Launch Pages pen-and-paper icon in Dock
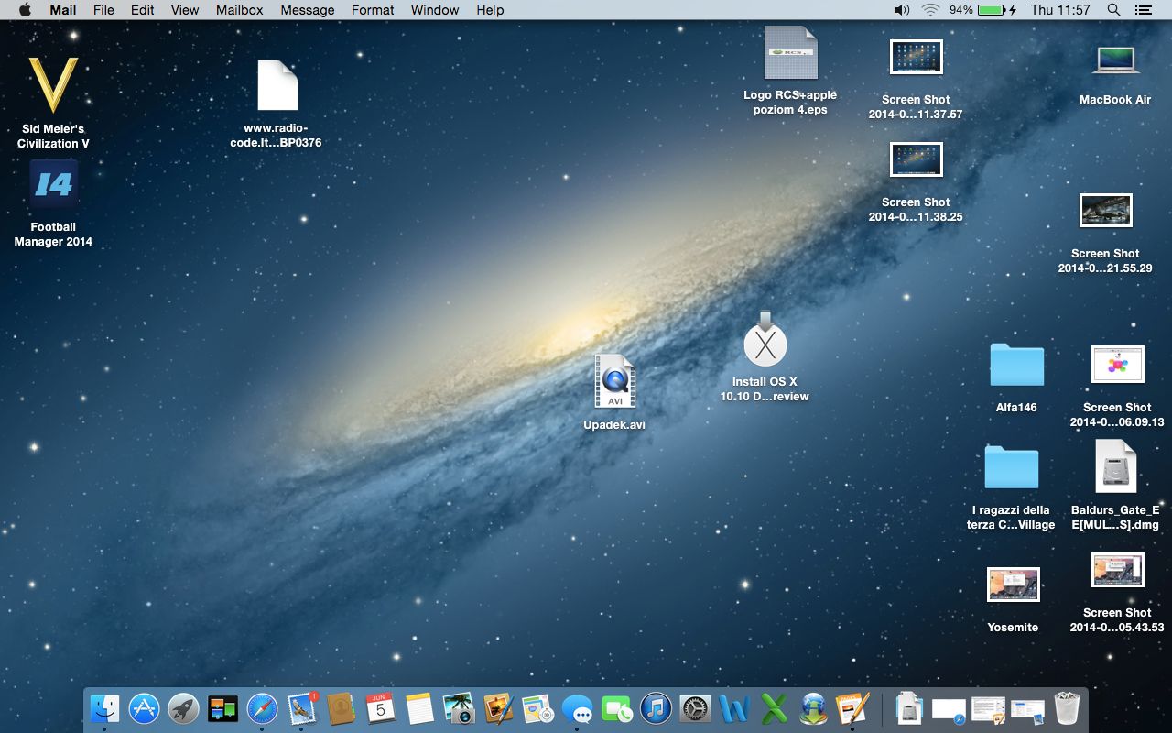 (852, 708)
